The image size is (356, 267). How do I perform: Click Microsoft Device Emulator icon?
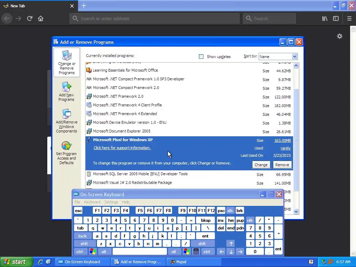point(89,123)
